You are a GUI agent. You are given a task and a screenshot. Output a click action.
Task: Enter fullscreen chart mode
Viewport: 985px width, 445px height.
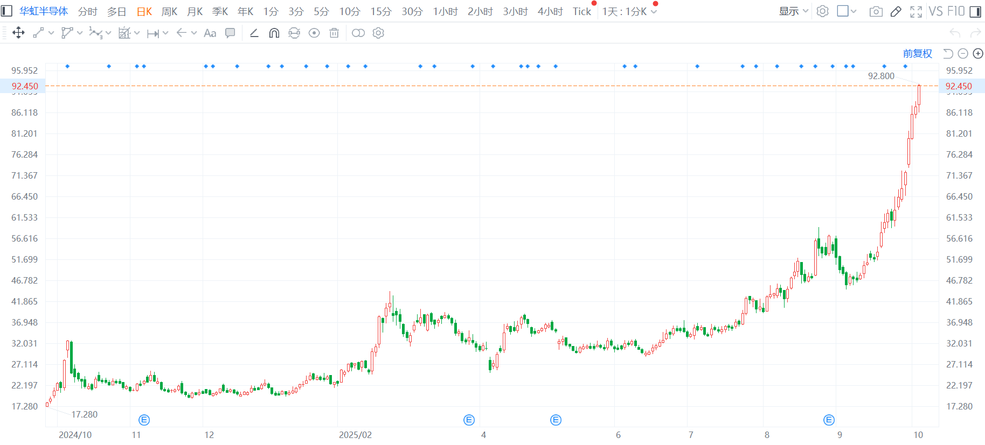[x=915, y=11]
